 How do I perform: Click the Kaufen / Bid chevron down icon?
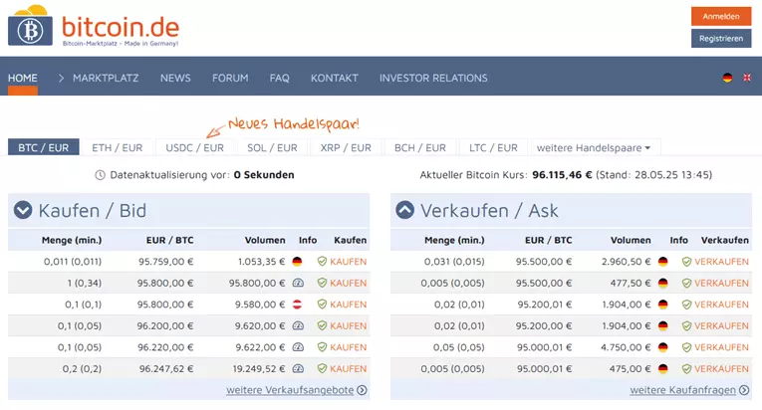click(x=23, y=210)
